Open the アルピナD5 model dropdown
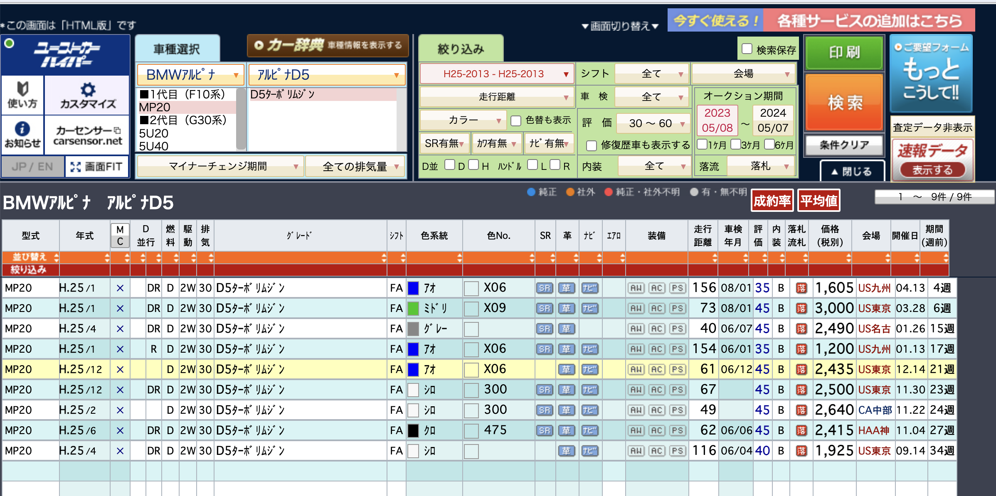The height and width of the screenshot is (496, 996). [327, 75]
